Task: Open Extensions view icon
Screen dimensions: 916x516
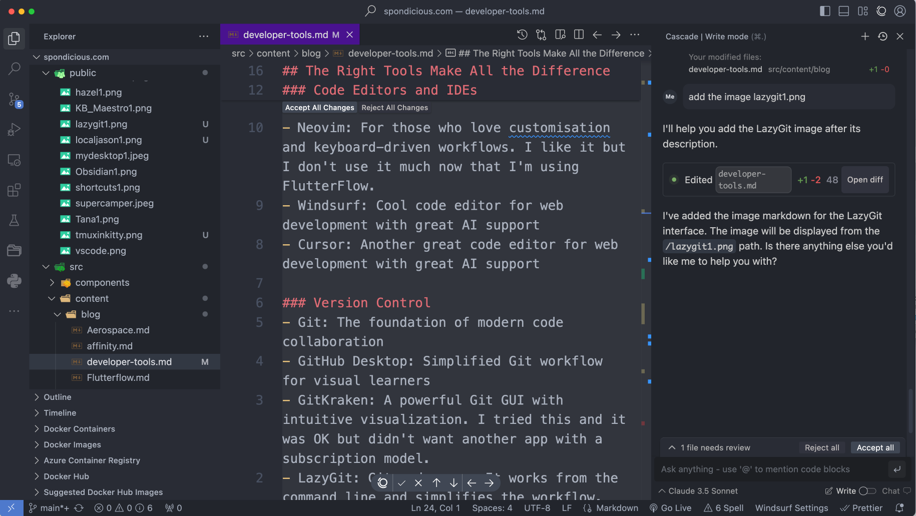Action: 14,190
